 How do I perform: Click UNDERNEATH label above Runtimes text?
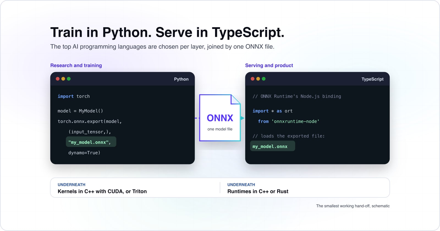pyautogui.click(x=241, y=185)
